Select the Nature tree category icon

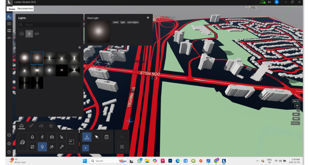(32, 138)
